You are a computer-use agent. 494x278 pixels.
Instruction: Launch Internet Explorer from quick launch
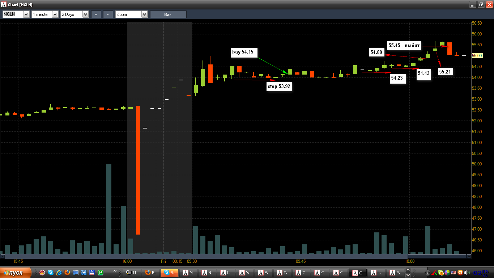59,273
